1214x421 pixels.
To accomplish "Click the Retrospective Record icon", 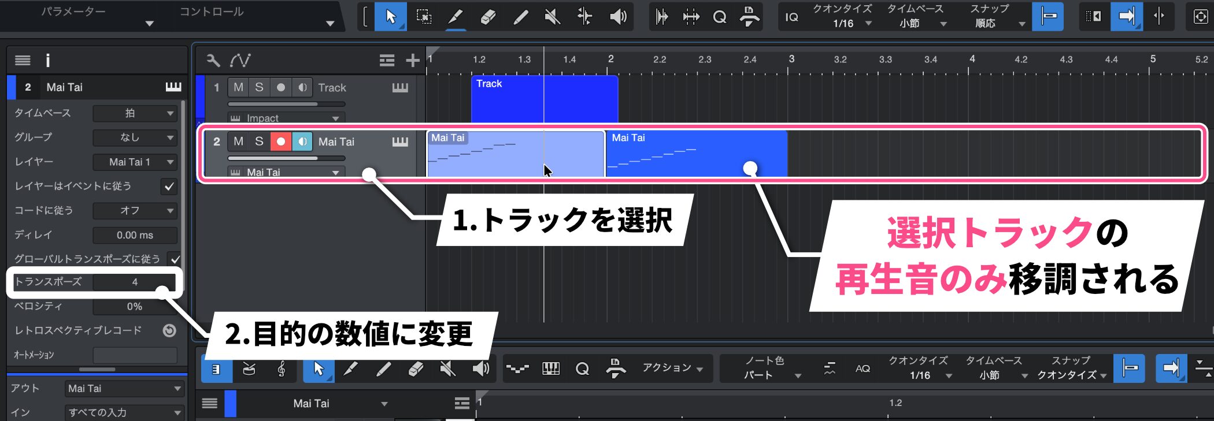I will 169,330.
